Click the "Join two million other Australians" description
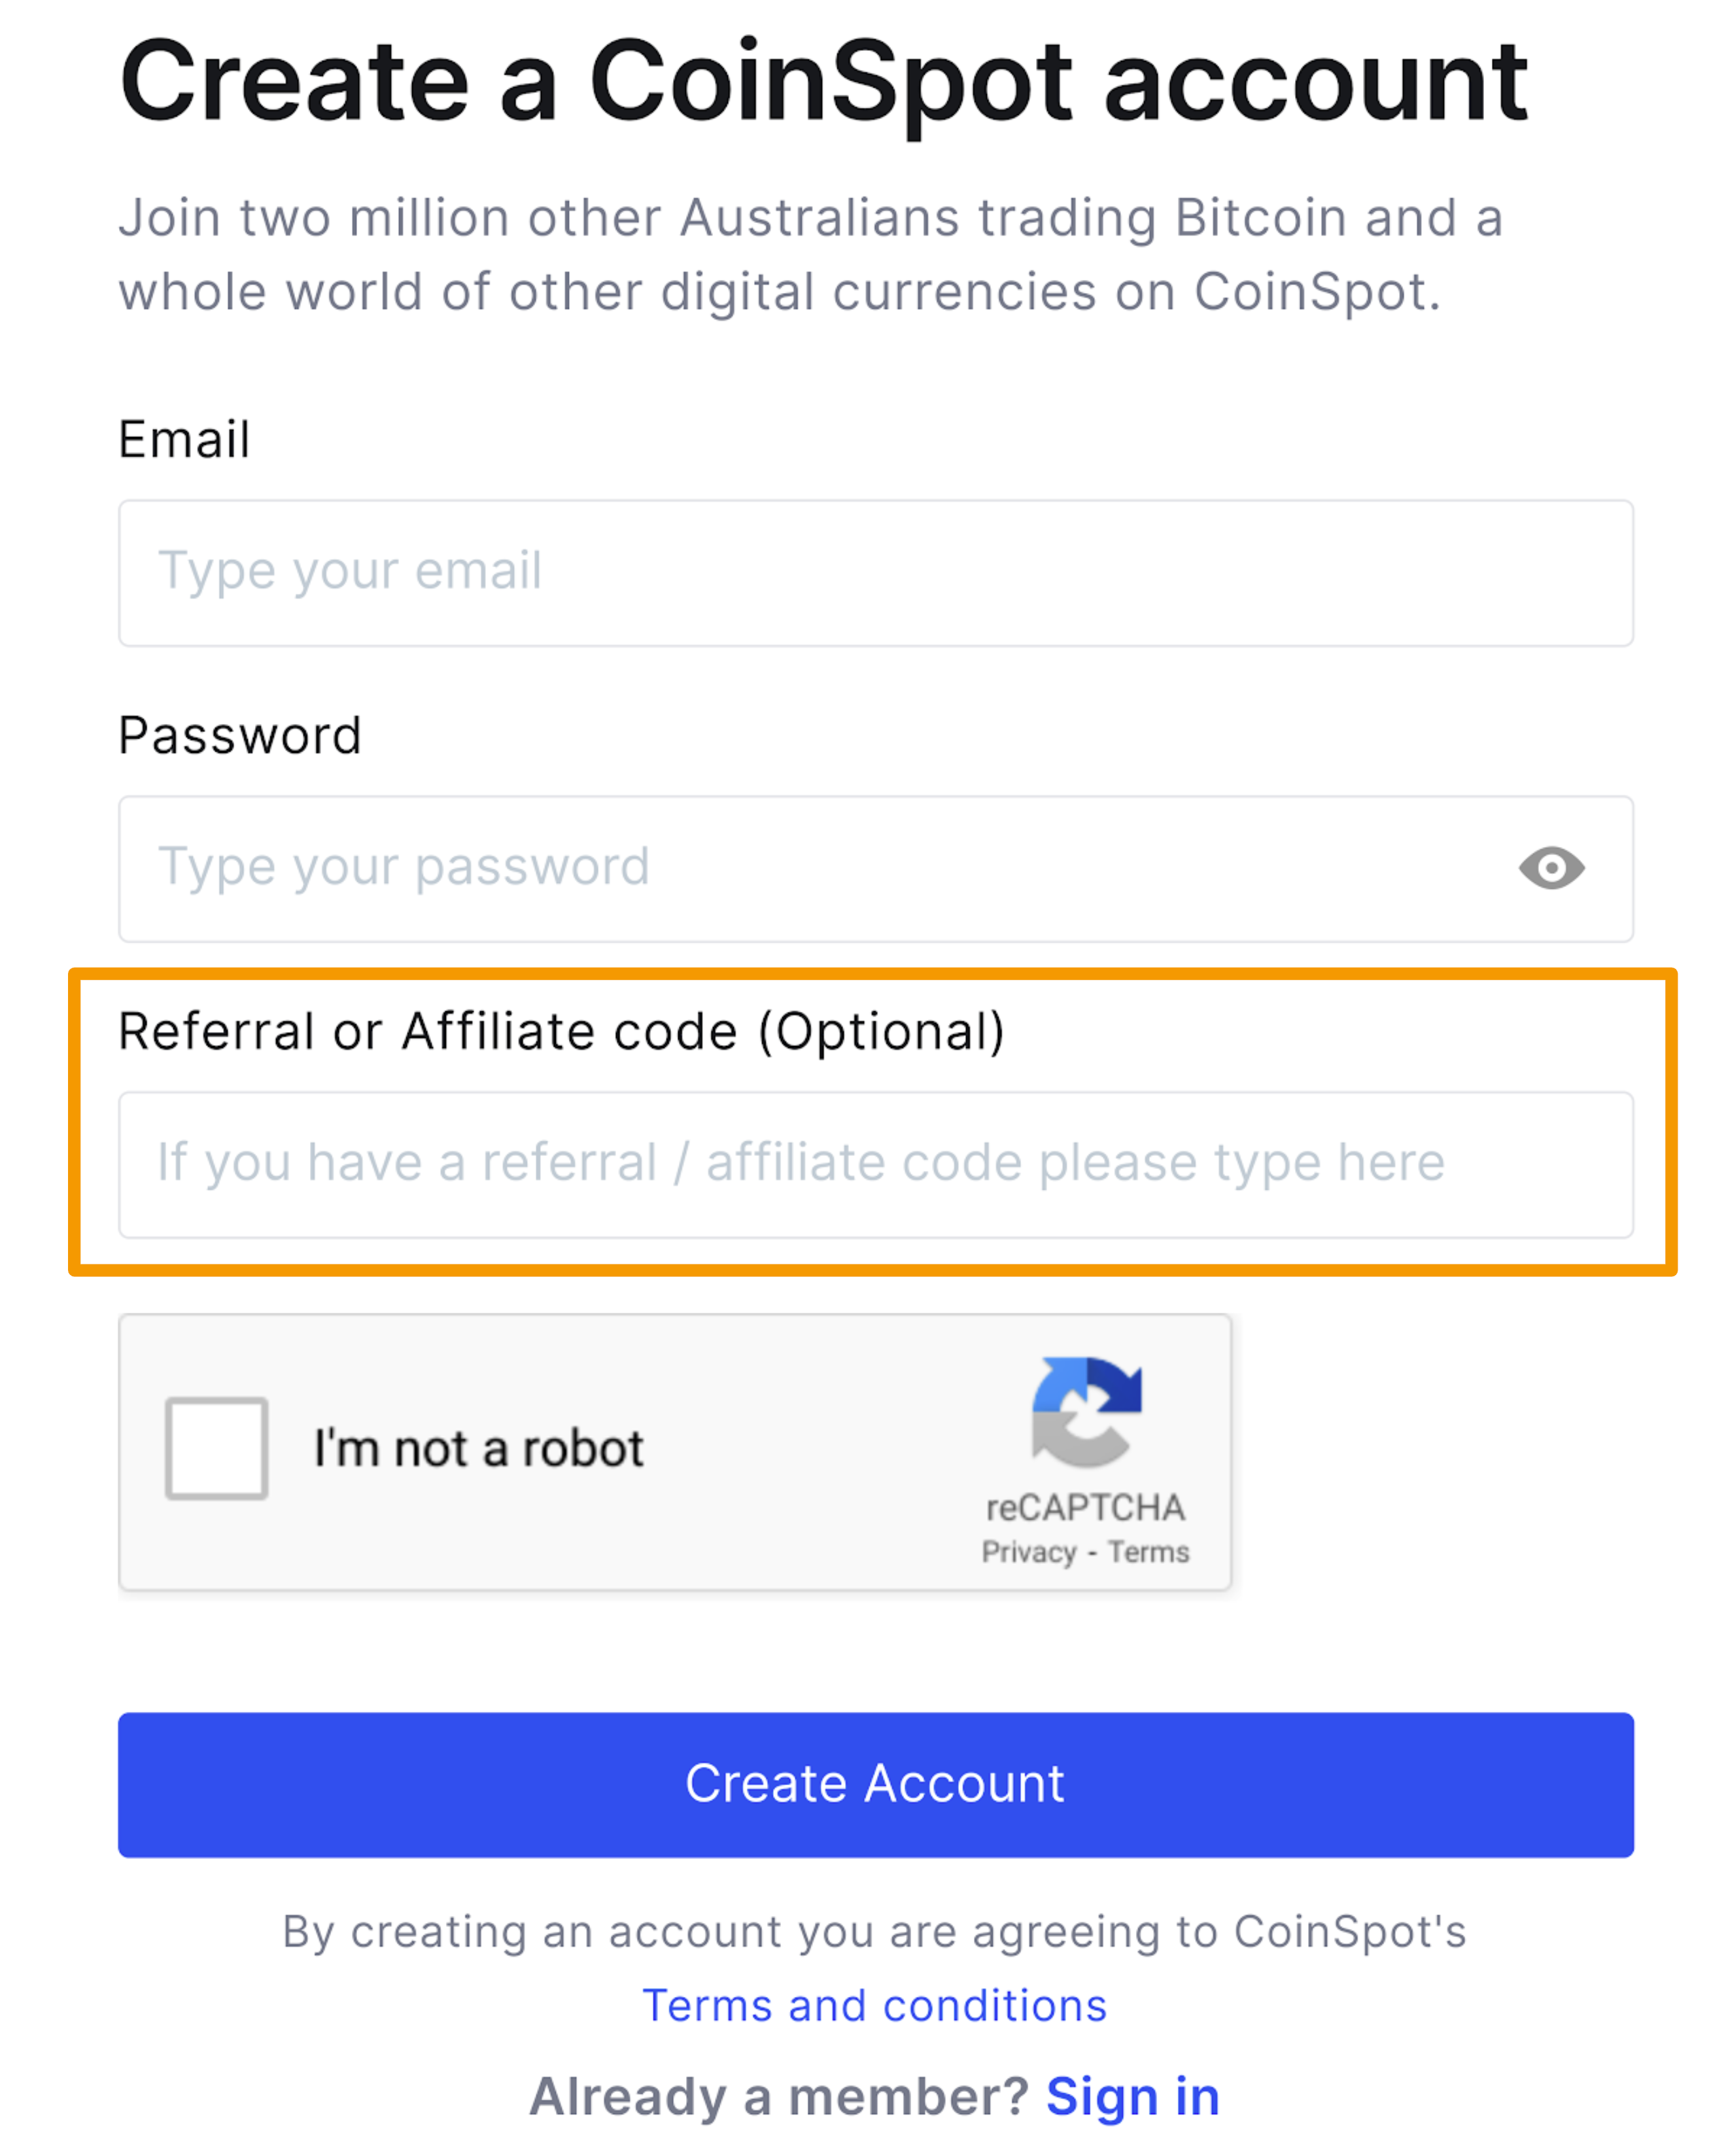1726x2156 pixels. pos(810,254)
